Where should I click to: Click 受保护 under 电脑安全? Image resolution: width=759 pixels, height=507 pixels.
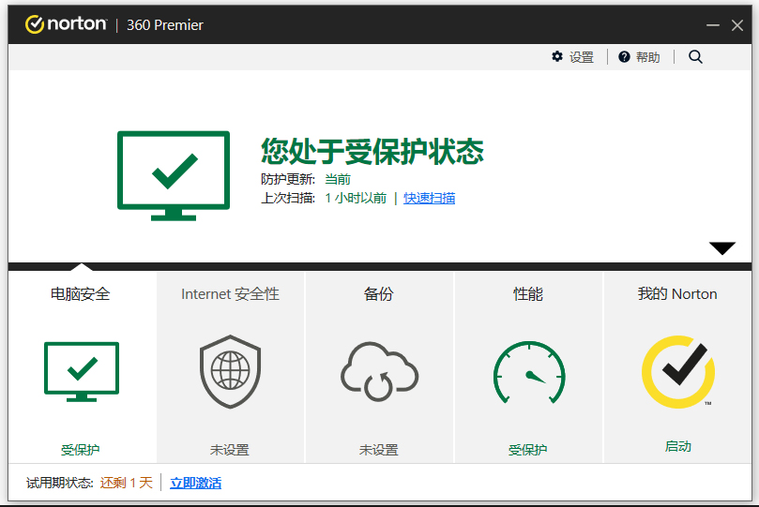coord(81,450)
